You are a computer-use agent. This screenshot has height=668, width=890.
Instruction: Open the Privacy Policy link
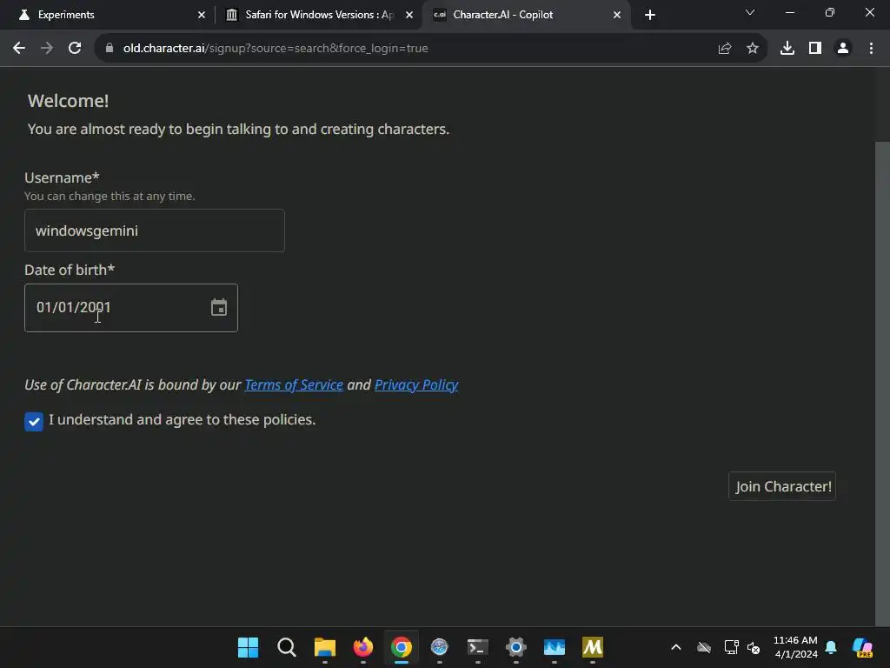[416, 384]
